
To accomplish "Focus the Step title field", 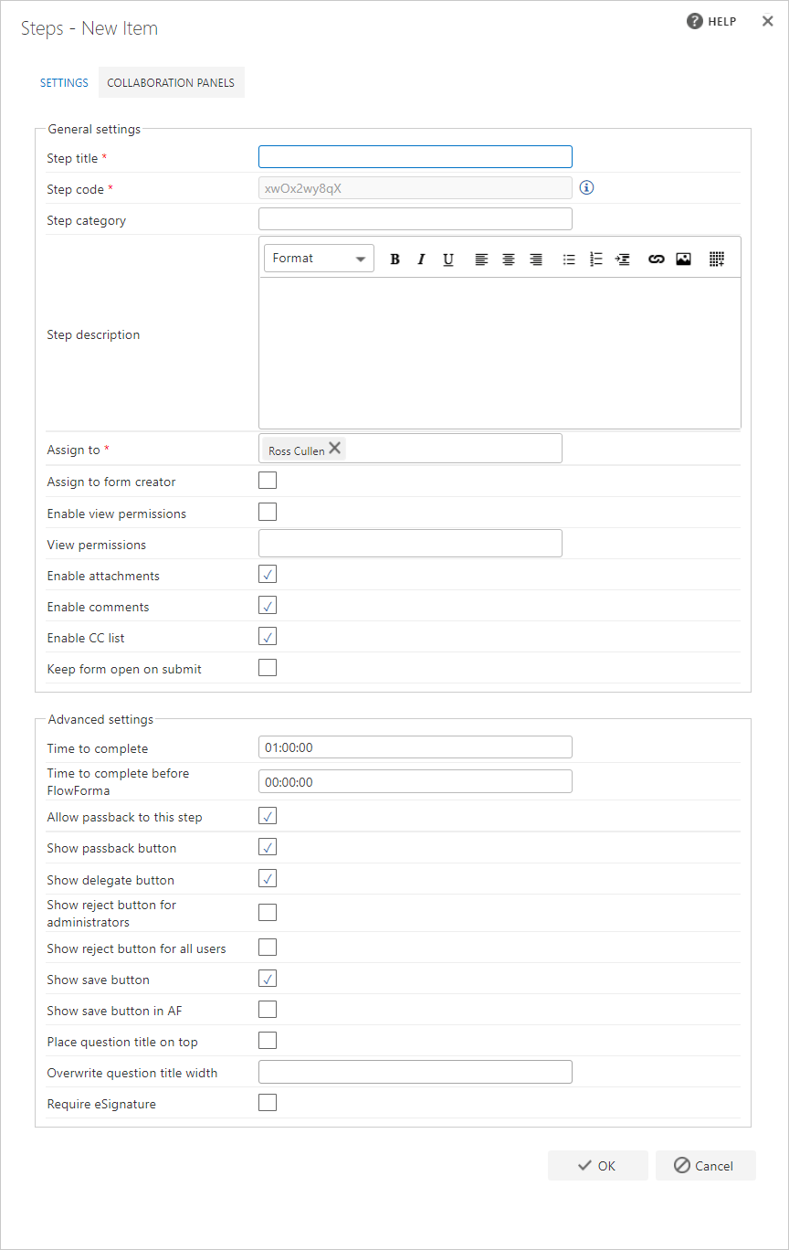I will click(x=416, y=156).
